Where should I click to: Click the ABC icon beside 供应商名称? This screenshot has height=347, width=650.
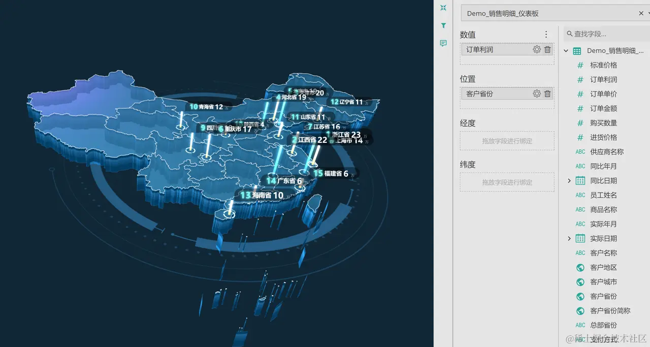pyautogui.click(x=580, y=151)
